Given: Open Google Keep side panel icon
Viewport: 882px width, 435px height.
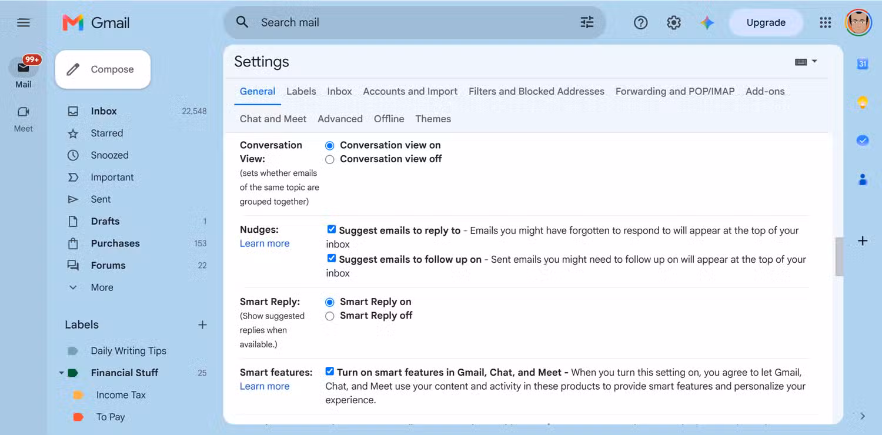Looking at the screenshot, I should point(863,102).
